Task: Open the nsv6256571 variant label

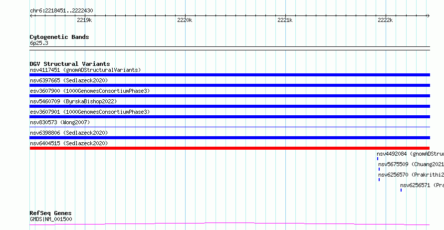Action: coord(422,185)
